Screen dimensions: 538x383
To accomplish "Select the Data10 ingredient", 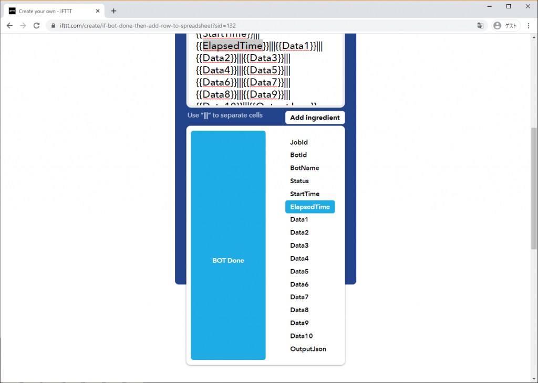I will tap(301, 336).
